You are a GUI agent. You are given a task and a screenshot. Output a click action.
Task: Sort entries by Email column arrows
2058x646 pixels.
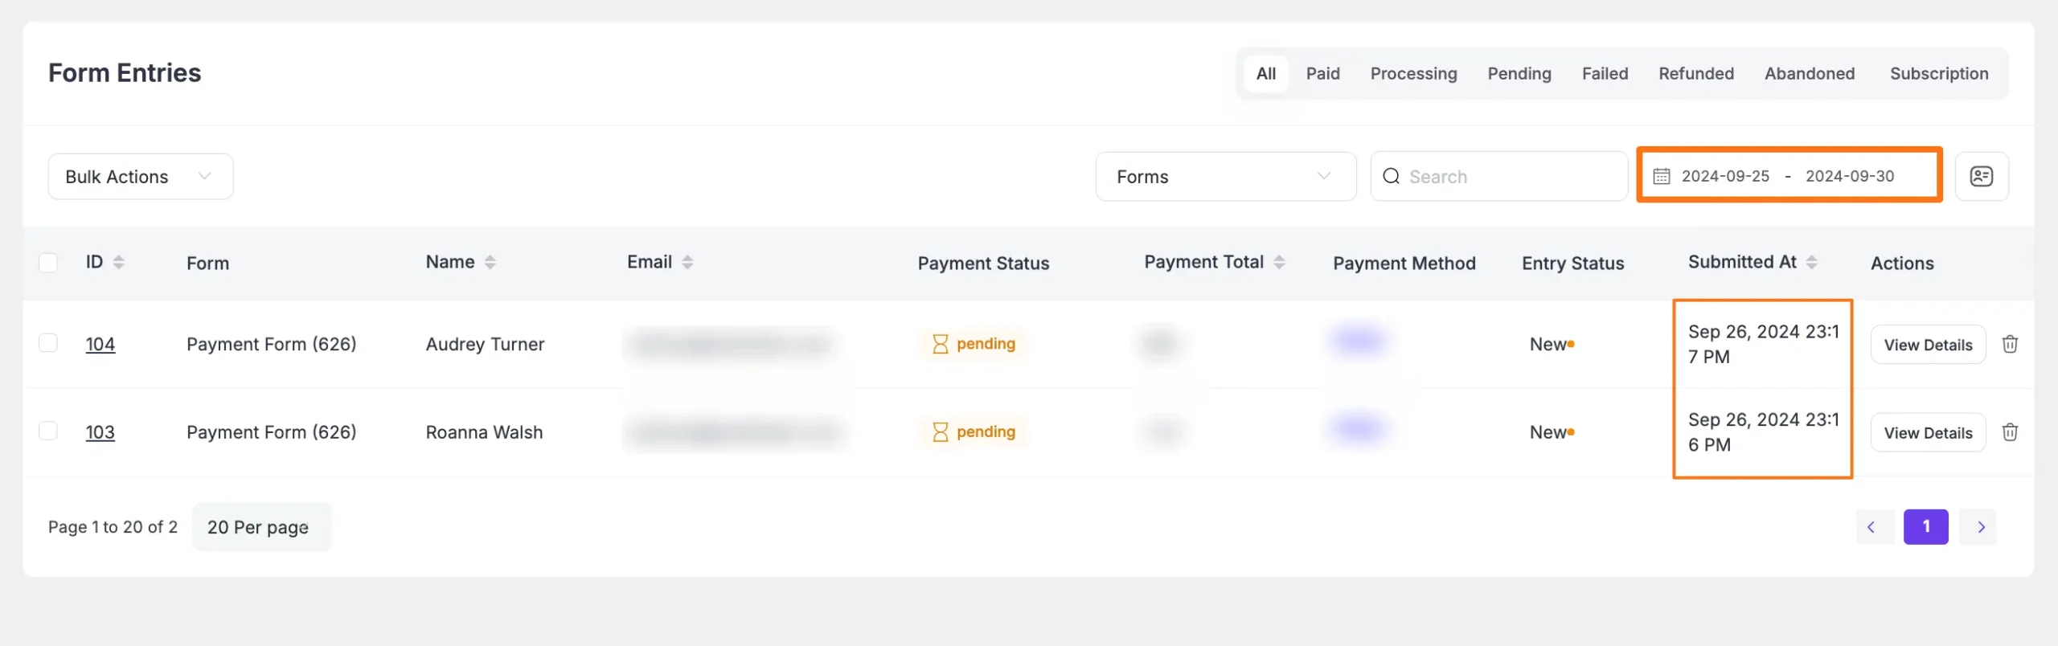coord(687,262)
